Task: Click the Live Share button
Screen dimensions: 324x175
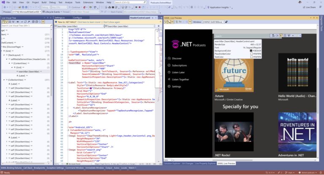Action: pos(309,8)
